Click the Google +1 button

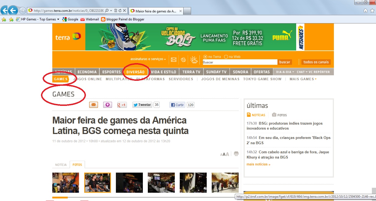pos(122,105)
